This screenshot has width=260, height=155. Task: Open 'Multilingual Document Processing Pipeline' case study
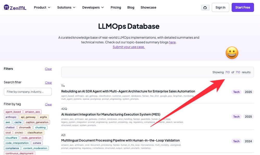(x=120, y=140)
